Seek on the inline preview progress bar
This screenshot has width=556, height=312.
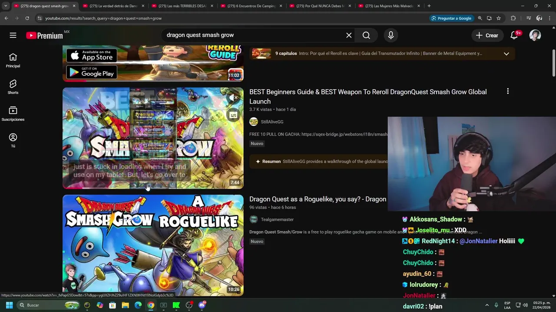point(153,188)
